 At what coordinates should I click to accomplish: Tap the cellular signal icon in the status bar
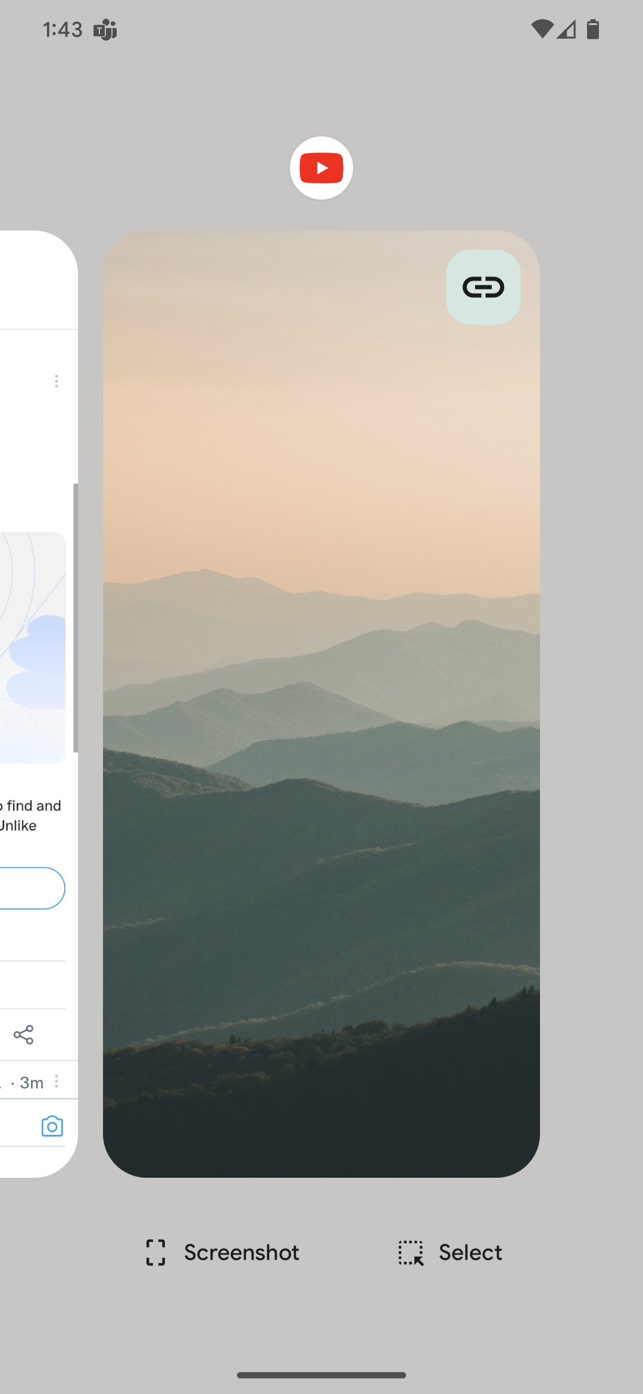(x=567, y=29)
